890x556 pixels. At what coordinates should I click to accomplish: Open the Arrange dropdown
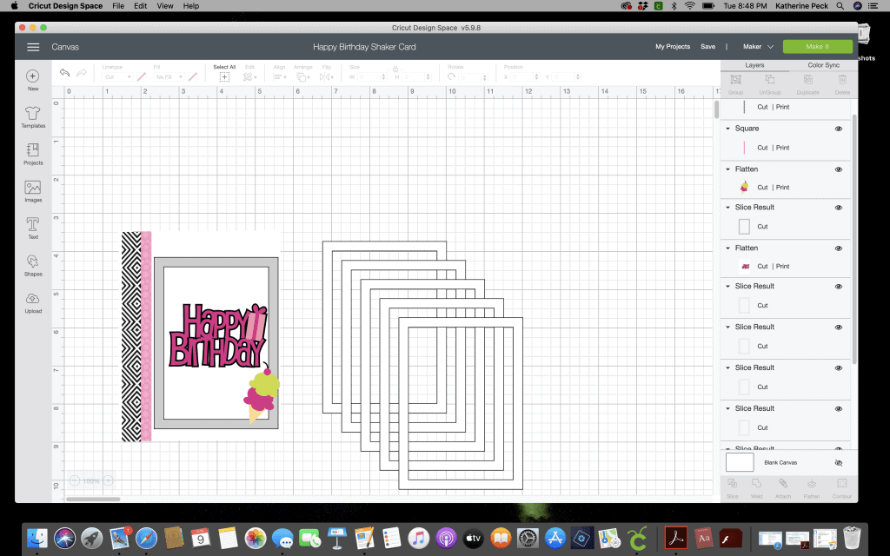click(303, 76)
